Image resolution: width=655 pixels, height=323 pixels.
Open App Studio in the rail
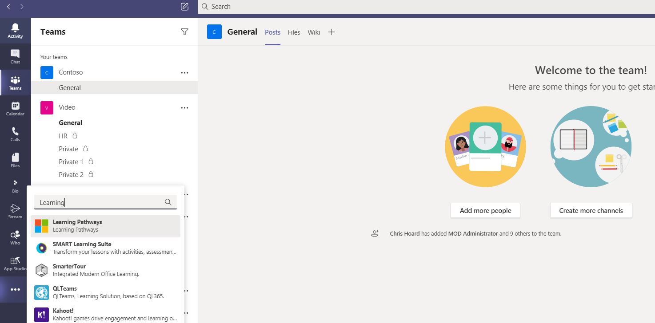pos(15,264)
